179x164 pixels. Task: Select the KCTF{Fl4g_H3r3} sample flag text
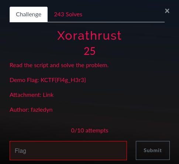pyautogui.click(x=63, y=80)
